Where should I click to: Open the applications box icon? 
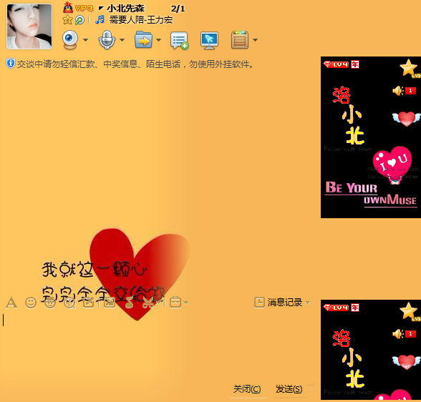(240, 39)
